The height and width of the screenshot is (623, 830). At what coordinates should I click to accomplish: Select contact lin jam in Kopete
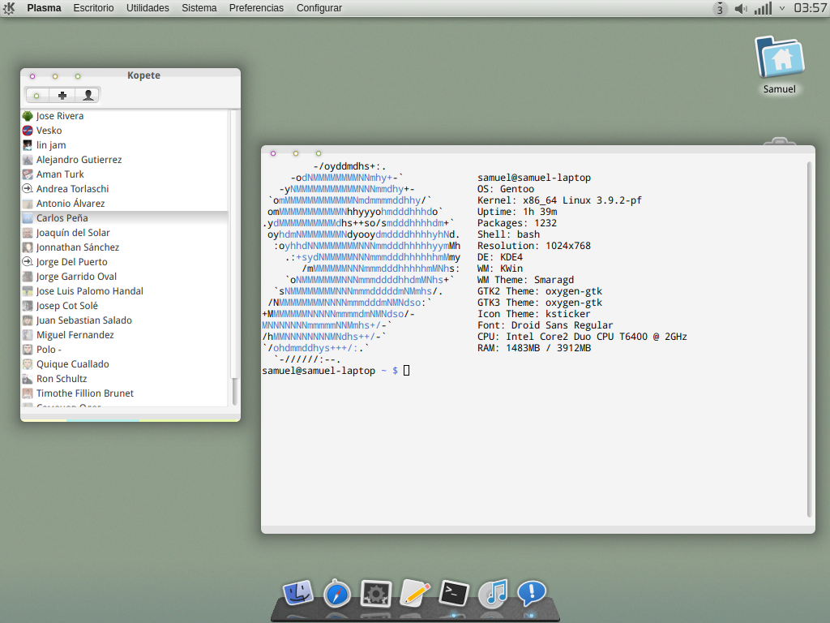pyautogui.click(x=124, y=145)
